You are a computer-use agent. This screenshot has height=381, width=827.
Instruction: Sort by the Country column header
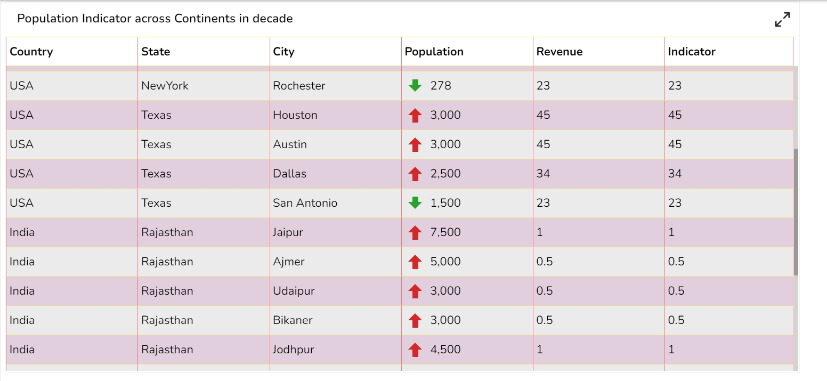coord(31,52)
